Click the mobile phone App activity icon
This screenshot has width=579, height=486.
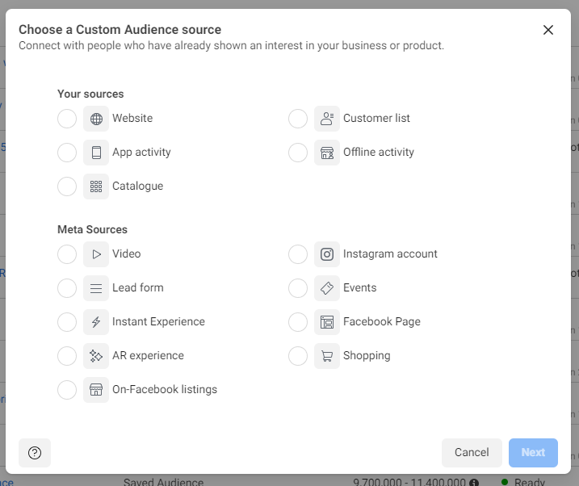point(96,153)
